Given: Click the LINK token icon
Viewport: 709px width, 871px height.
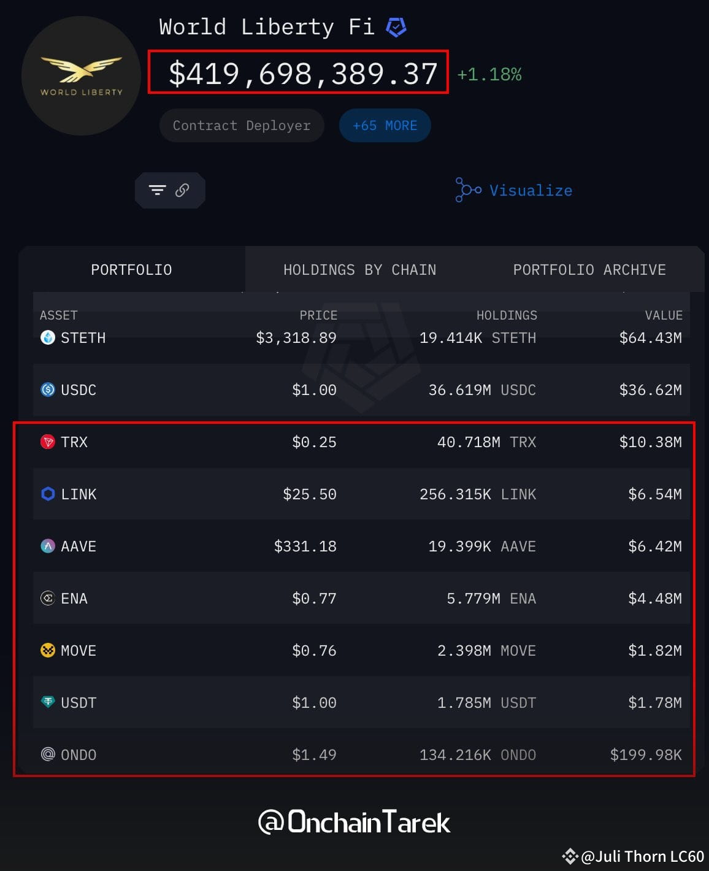Looking at the screenshot, I should (47, 494).
